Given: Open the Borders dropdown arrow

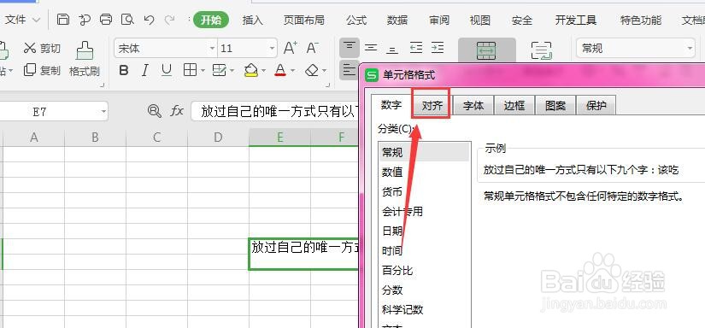Looking at the screenshot, I should tap(203, 71).
